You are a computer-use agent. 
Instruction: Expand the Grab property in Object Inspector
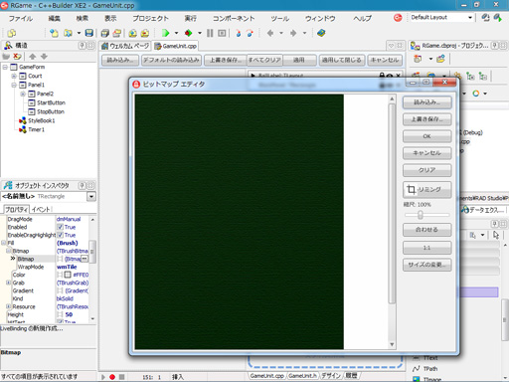tap(8, 283)
